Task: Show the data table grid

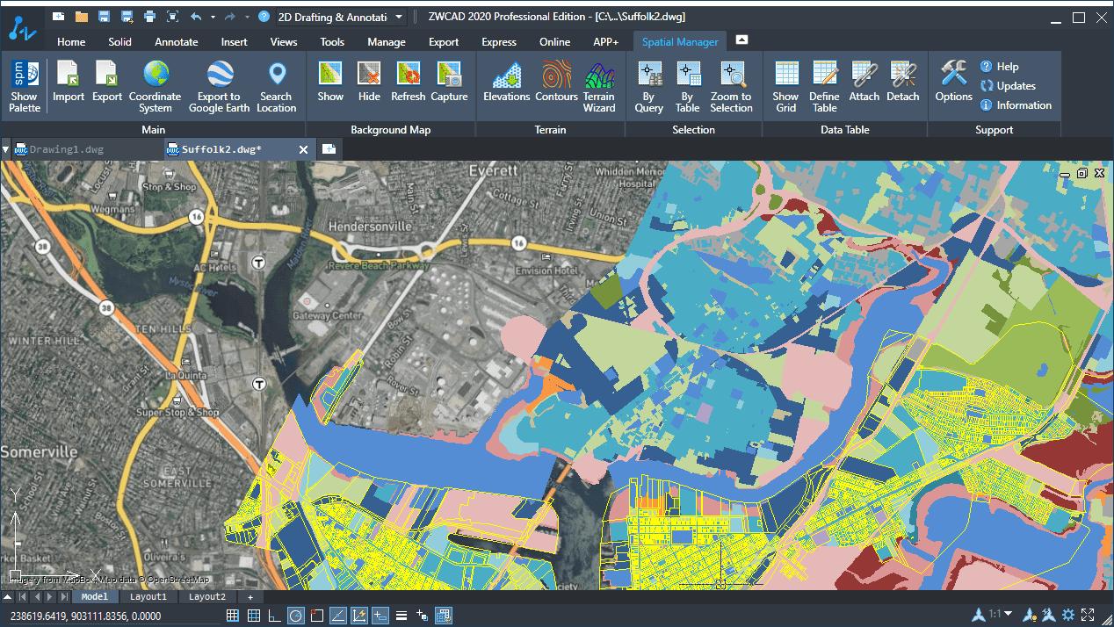Action: tap(785, 86)
